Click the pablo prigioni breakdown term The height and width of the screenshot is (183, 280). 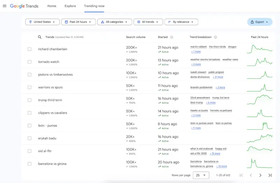click(216, 72)
